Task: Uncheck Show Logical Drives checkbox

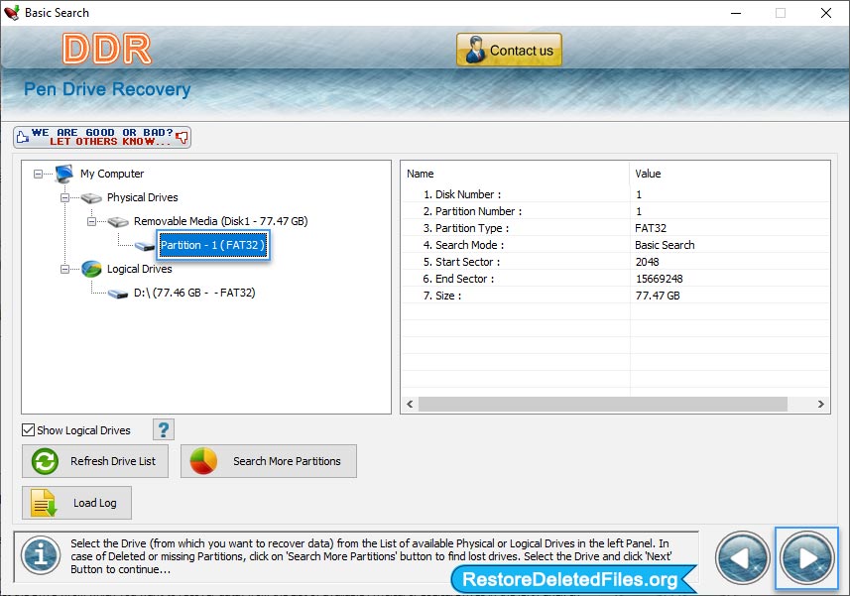Action: (28, 429)
